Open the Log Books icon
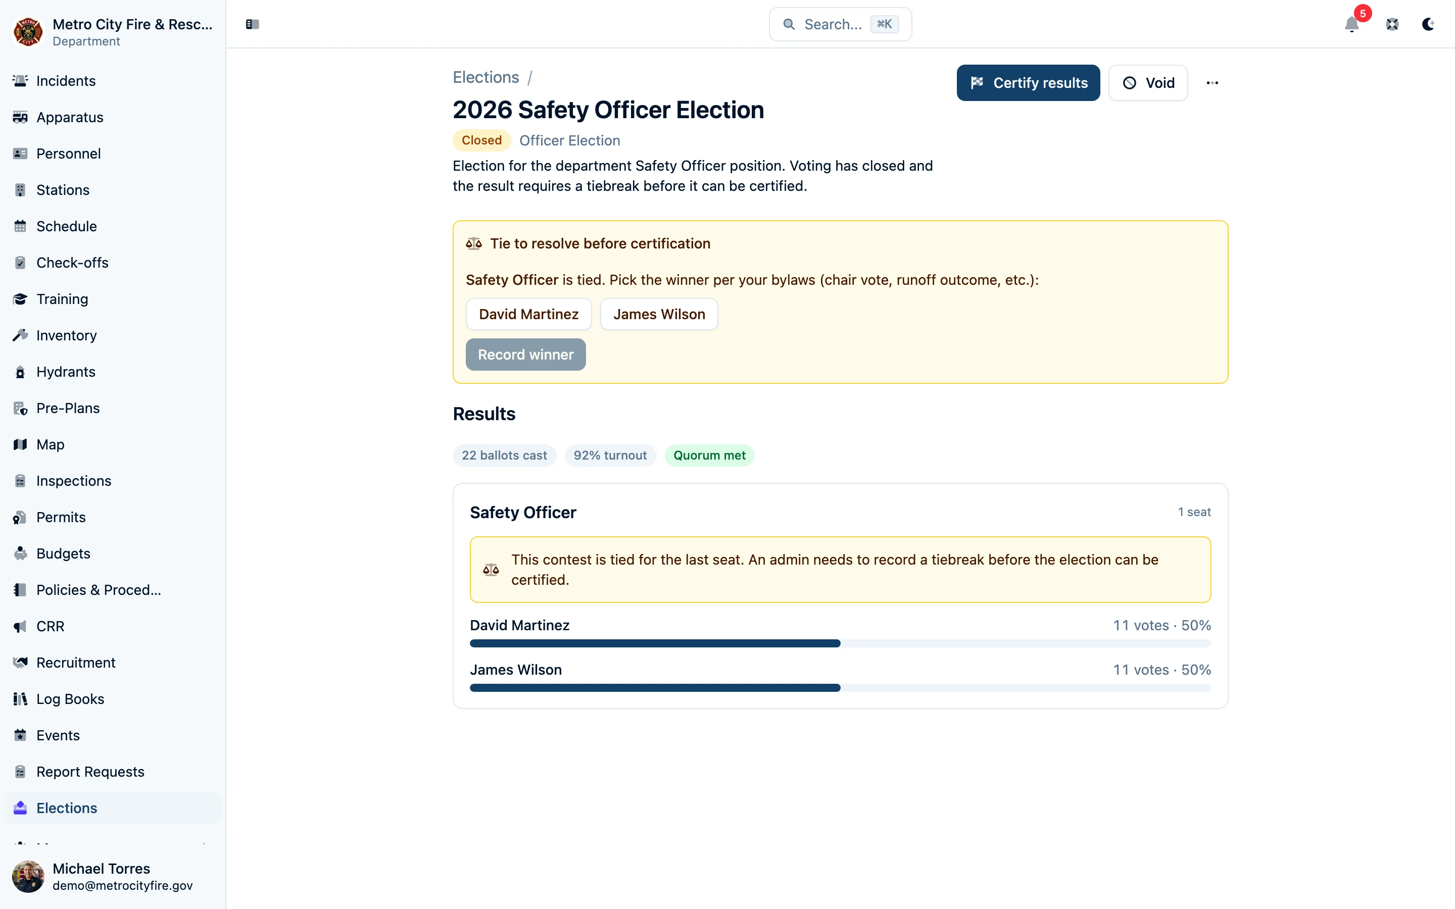This screenshot has width=1455, height=909. click(x=20, y=699)
